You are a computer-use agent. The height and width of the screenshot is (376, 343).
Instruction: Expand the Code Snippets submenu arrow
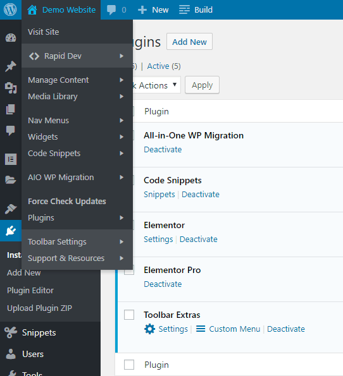(x=122, y=153)
